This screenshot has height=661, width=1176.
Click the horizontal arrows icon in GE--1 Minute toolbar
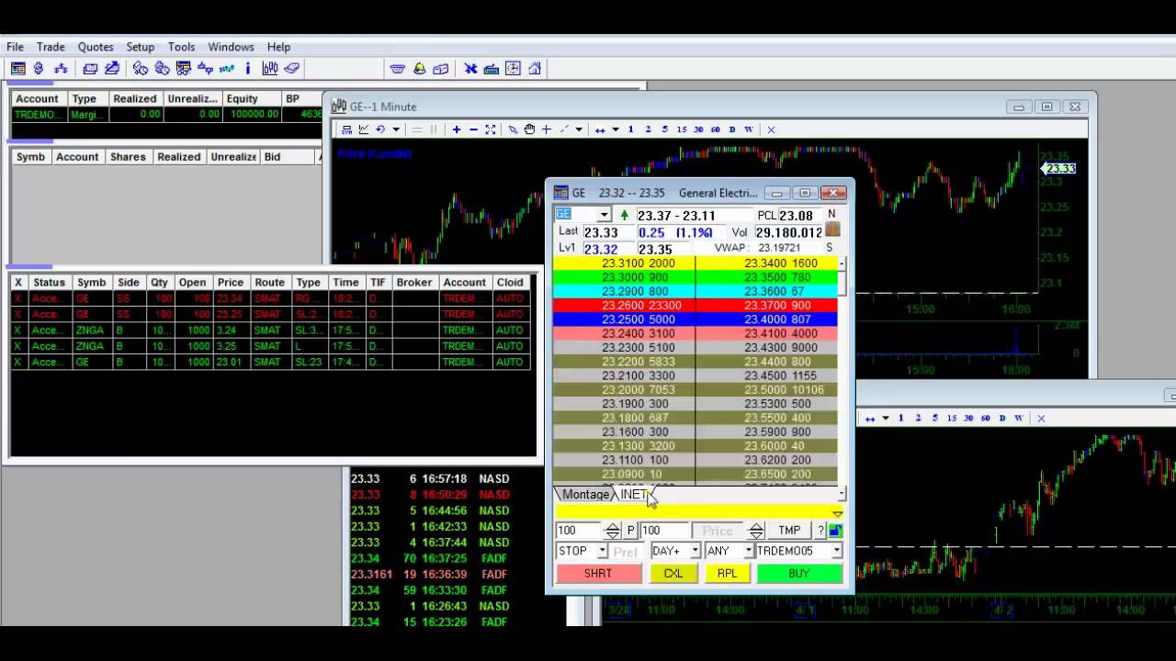[x=600, y=129]
